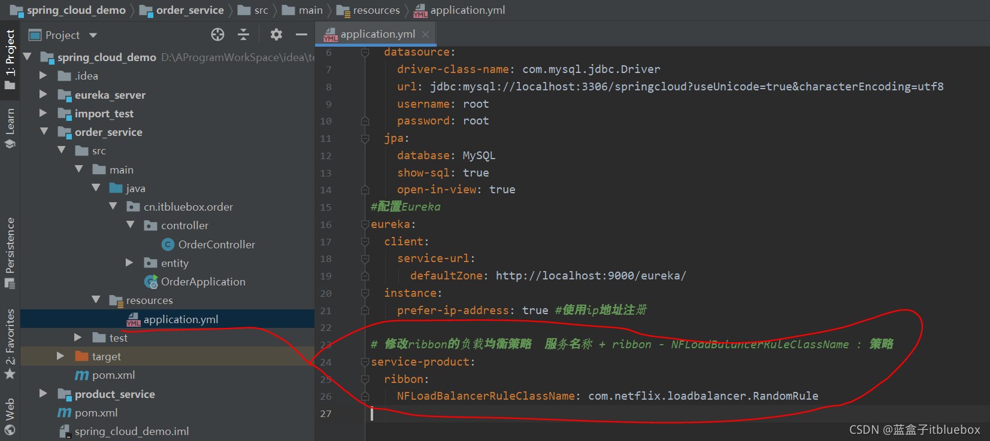990x441 pixels.
Task: Select order_service pom.xml file
Action: (x=113, y=375)
